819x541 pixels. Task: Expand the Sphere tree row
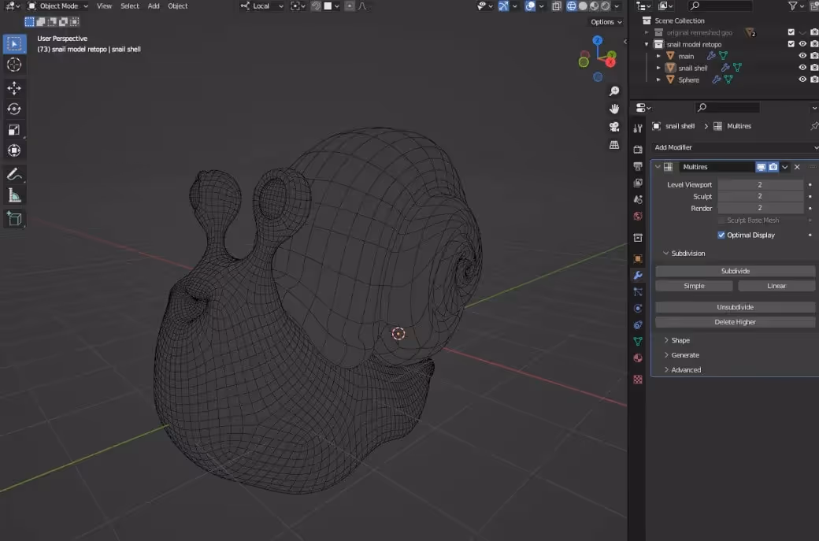coord(658,80)
